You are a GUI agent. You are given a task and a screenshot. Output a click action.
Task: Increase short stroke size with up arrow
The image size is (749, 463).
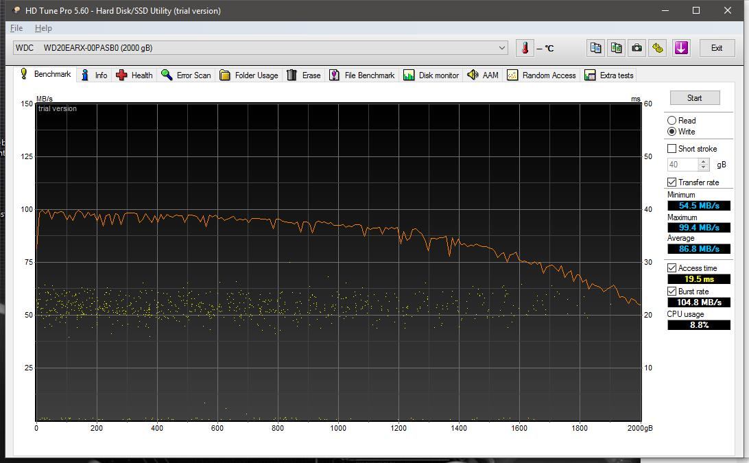[x=703, y=161]
